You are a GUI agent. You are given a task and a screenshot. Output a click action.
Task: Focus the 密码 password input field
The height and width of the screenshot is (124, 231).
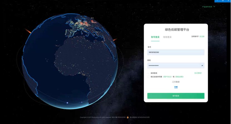point(176,66)
